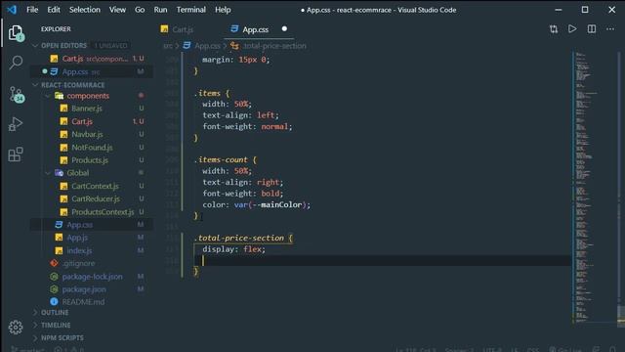This screenshot has height=352, width=625.
Task: Open Navbar.js file
Action: [x=87, y=135]
